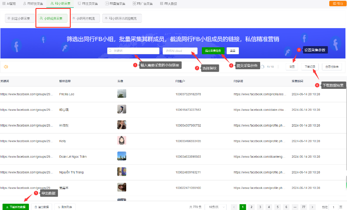Click the 重置 reset button
This screenshot has width=347, height=210.
[233, 51]
